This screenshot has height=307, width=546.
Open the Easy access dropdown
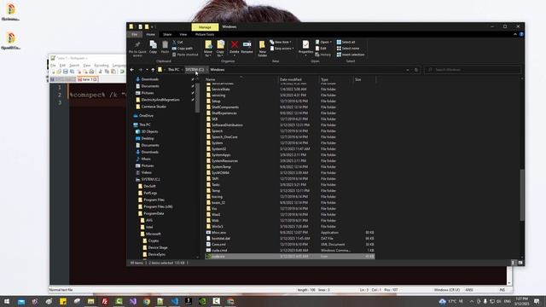[282, 49]
